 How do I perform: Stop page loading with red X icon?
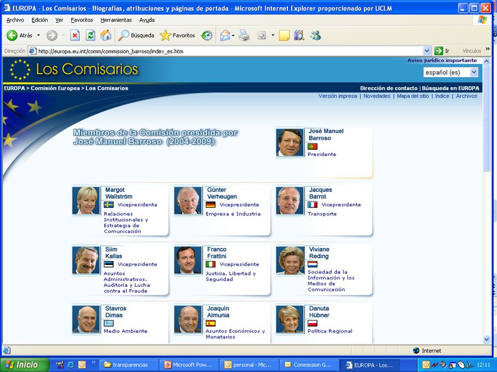point(75,36)
